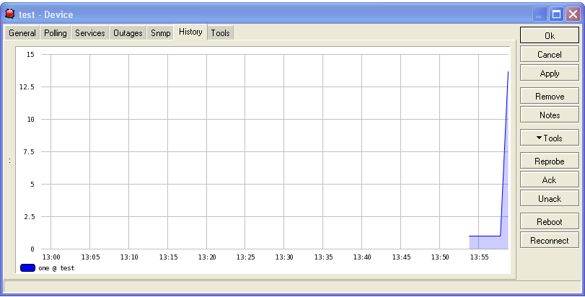Screen dimensions: 585x297
Task: Click the 12.5 value axis label
Action: pos(27,87)
